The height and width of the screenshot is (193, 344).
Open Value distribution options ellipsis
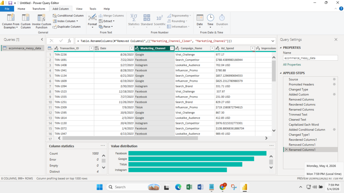tap(271, 145)
